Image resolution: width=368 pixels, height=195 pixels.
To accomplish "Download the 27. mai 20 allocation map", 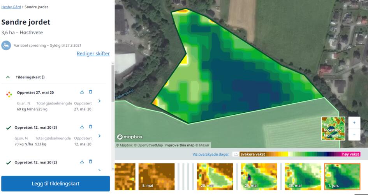I will click(82, 92).
